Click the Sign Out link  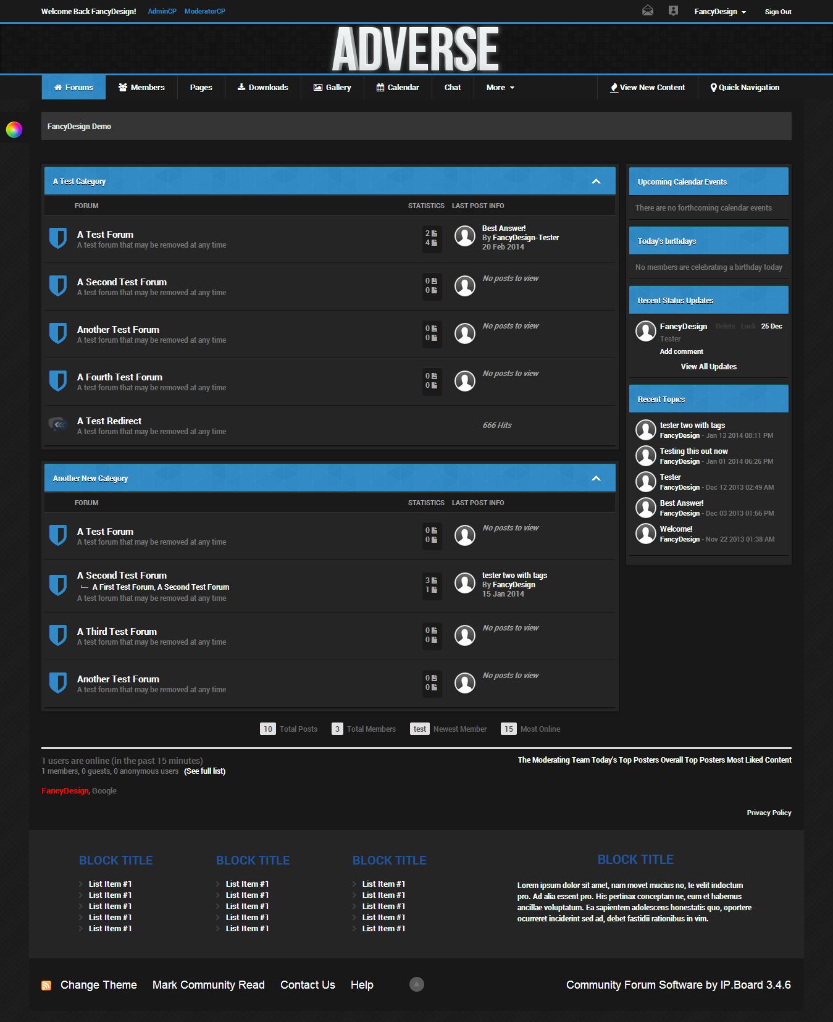(x=777, y=12)
